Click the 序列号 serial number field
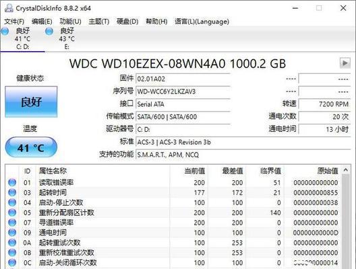Image resolution: width=356 pixels, height=269 pixels. pyautogui.click(x=183, y=91)
